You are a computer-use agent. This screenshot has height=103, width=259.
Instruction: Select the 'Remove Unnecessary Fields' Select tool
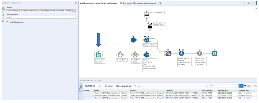[x=147, y=55]
